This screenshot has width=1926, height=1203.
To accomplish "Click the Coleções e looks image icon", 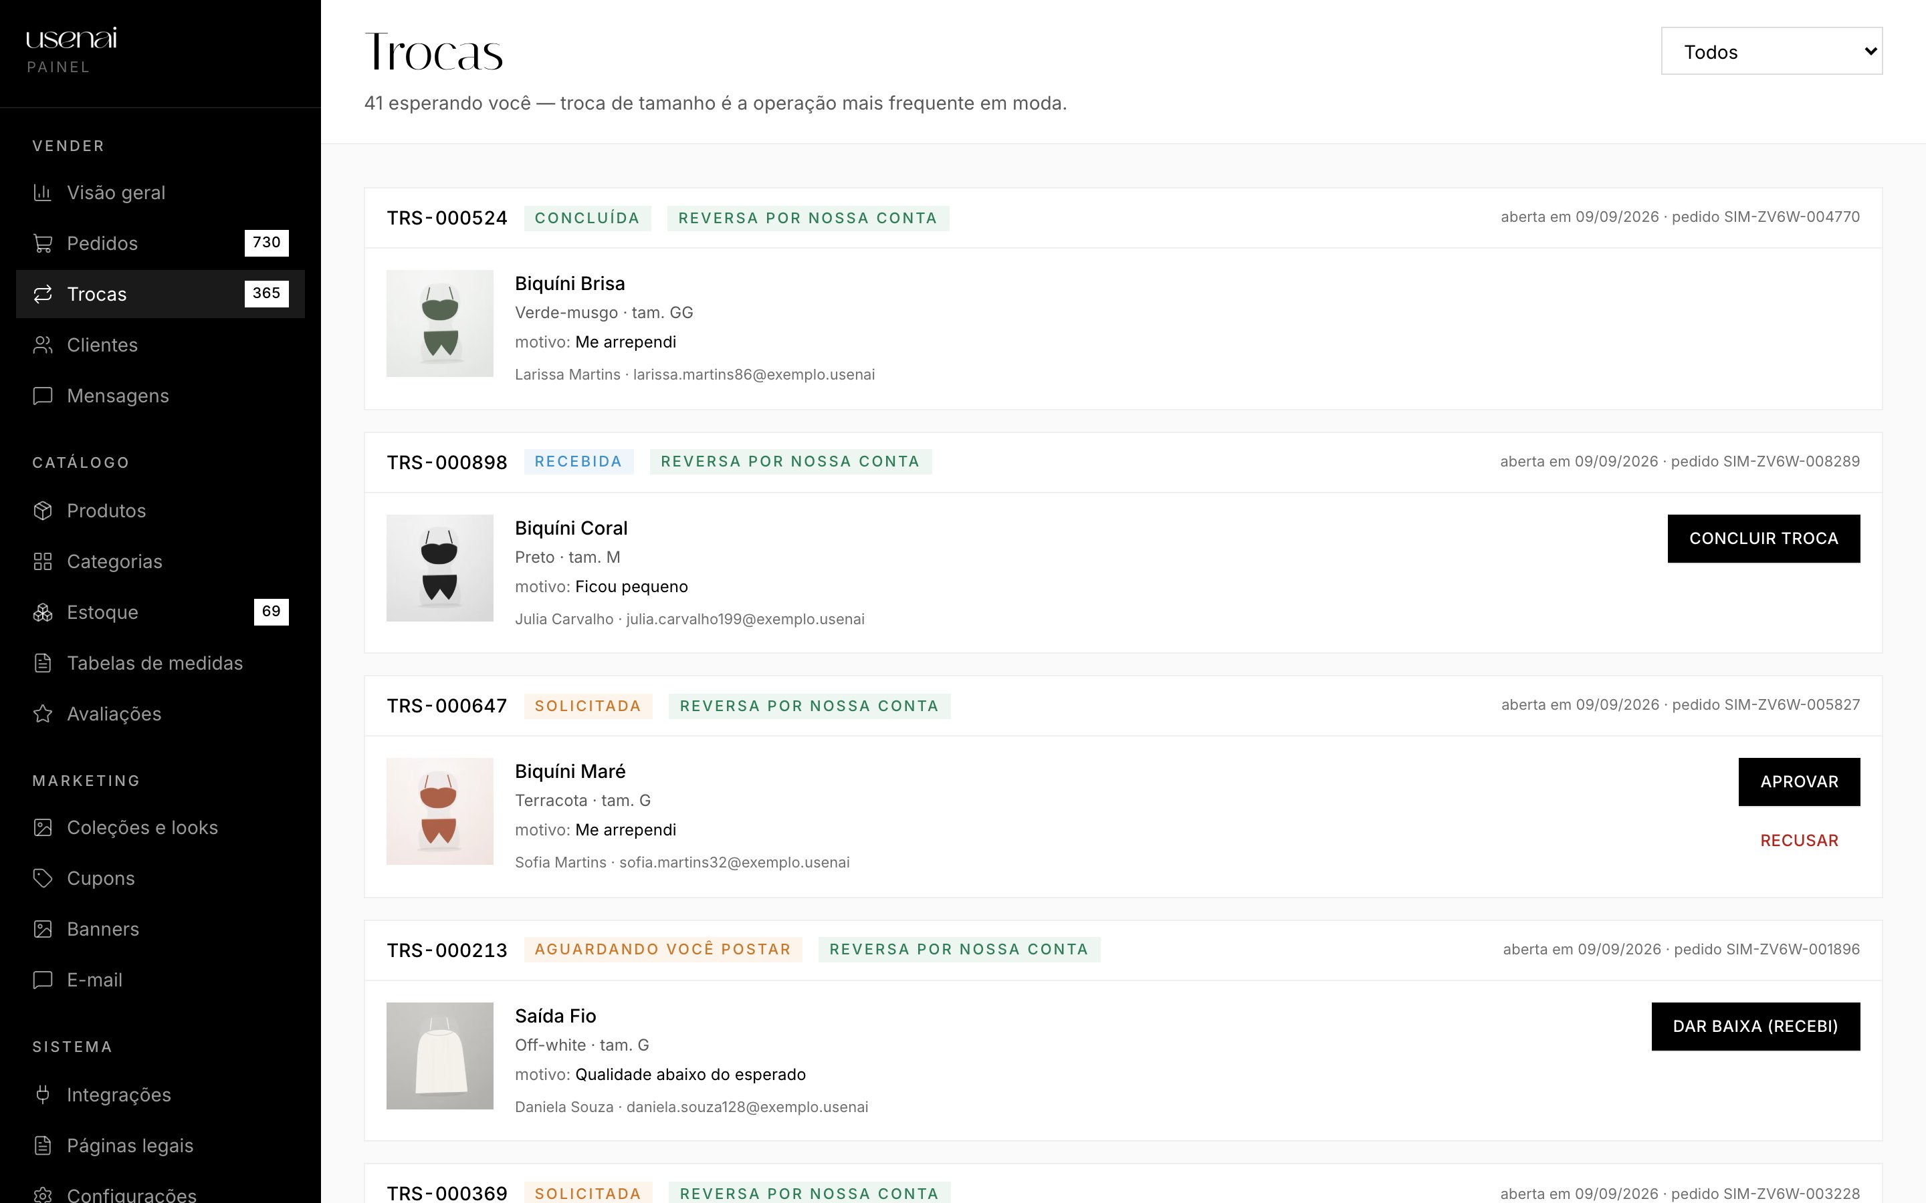I will [x=43, y=827].
